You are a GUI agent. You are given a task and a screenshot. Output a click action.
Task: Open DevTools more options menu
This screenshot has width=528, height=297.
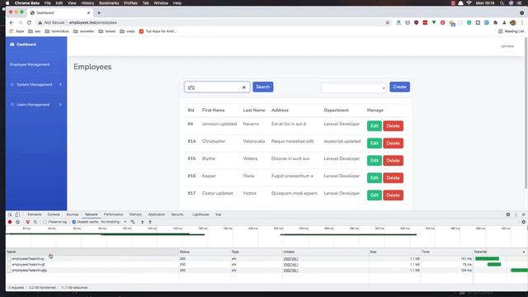pyautogui.click(x=516, y=214)
